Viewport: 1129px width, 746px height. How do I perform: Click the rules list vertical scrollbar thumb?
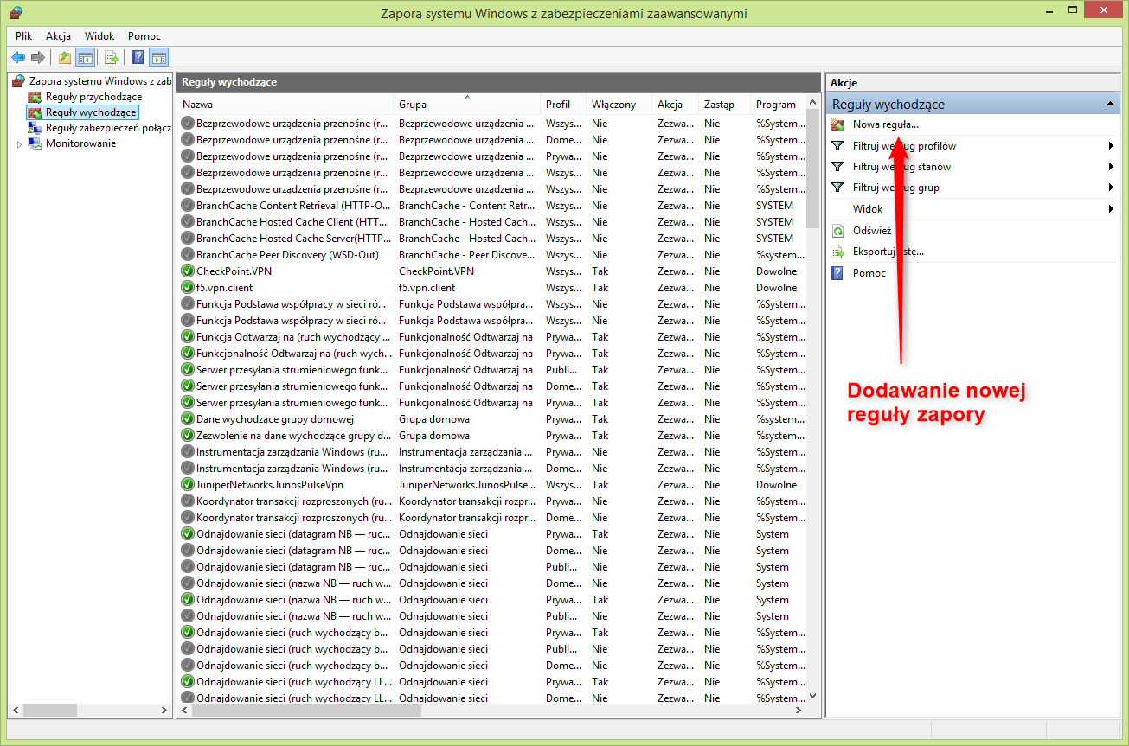(812, 169)
